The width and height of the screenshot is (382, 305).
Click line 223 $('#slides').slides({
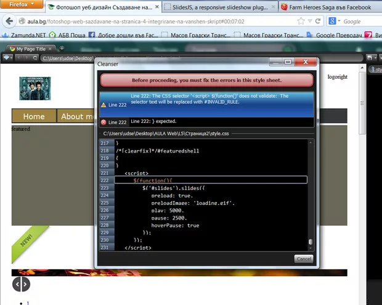(x=174, y=188)
